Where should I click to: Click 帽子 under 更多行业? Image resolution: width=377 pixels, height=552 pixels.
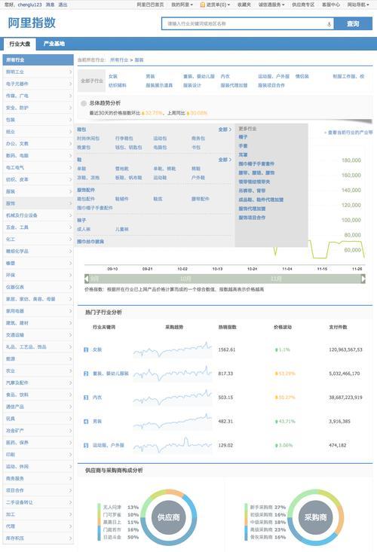pos(243,137)
